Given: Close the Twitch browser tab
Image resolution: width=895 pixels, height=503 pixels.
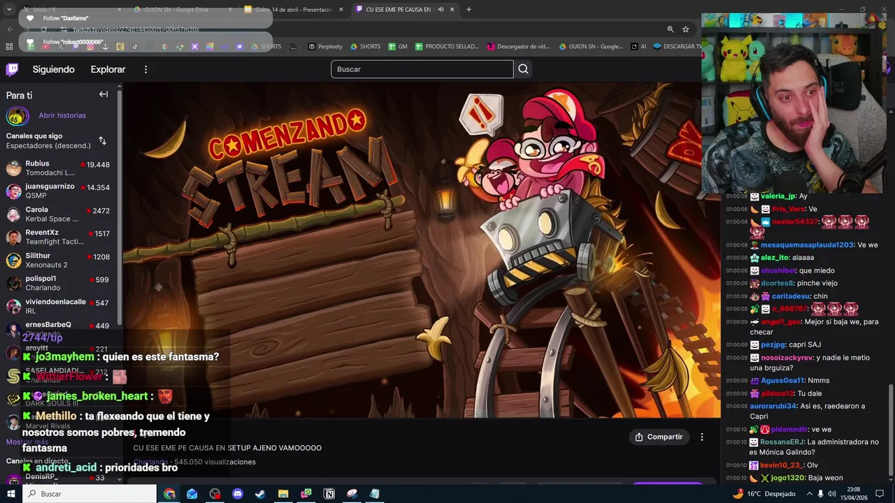Looking at the screenshot, I should pos(452,10).
